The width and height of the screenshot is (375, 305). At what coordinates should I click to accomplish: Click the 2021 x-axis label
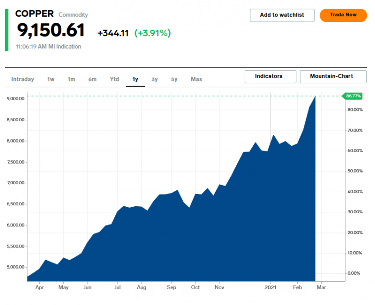(270, 287)
